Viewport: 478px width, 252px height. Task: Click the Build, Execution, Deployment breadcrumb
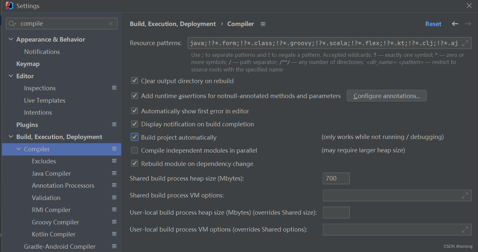[173, 24]
